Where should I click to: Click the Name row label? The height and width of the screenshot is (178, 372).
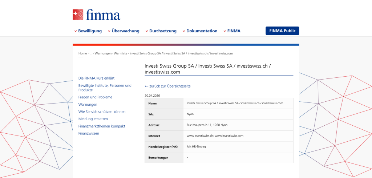(153, 104)
